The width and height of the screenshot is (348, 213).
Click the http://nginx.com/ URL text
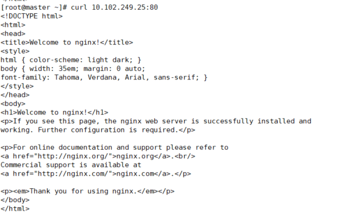(x=73, y=174)
